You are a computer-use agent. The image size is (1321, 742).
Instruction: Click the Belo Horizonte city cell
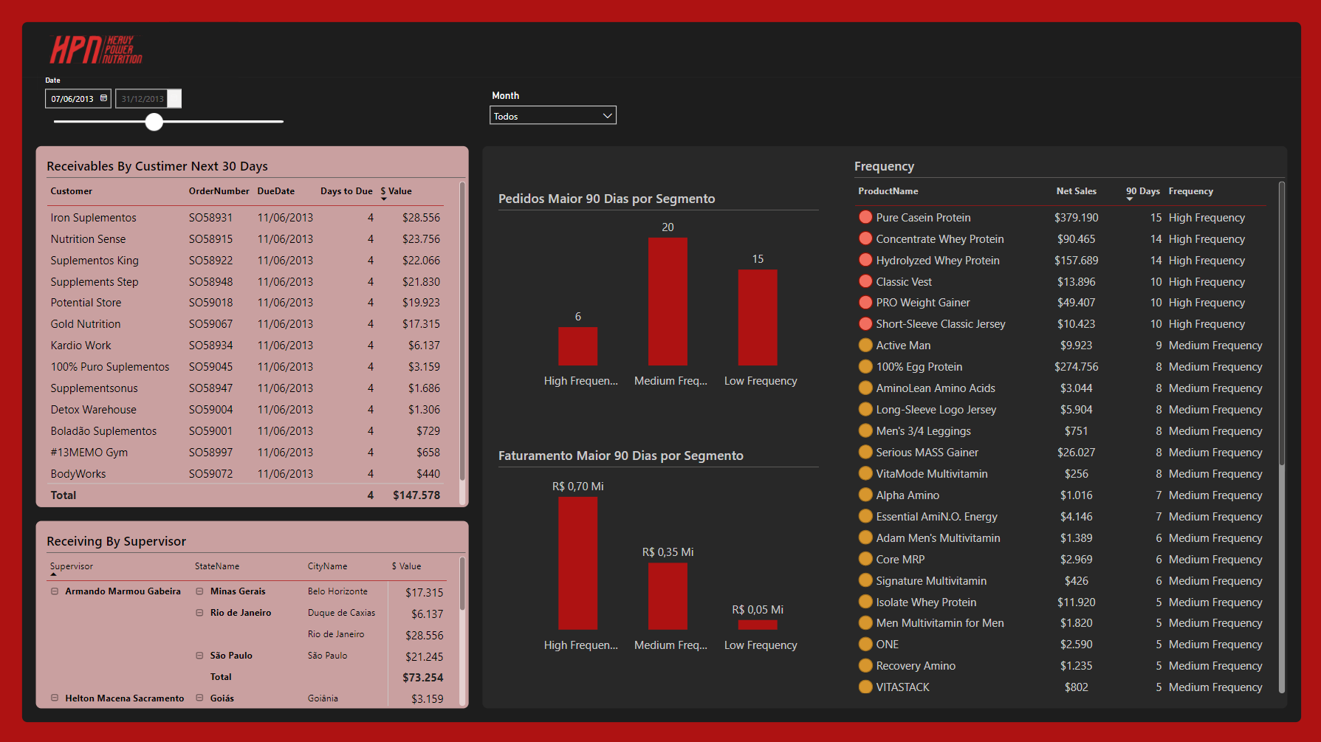(337, 591)
